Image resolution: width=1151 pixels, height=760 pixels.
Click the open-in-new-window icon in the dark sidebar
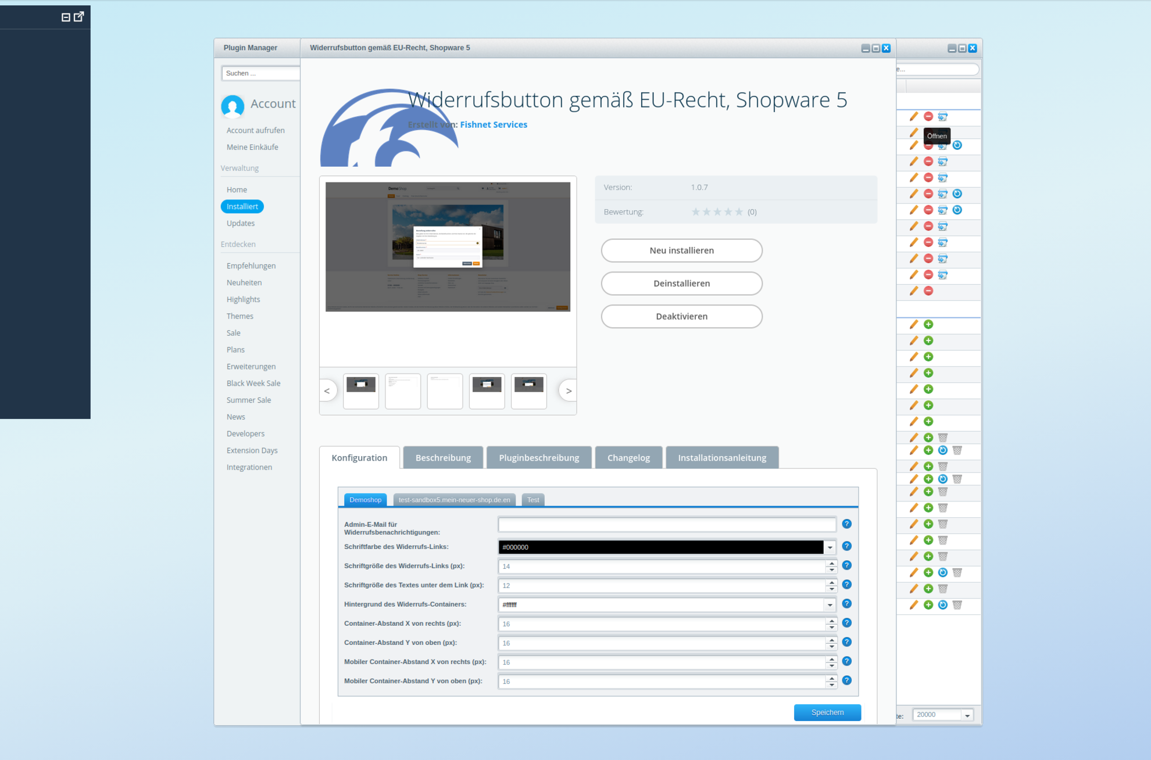point(79,16)
